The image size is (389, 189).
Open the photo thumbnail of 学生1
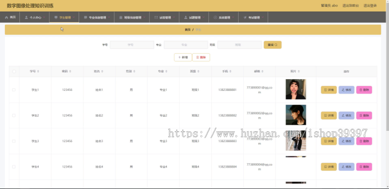pyautogui.click(x=296, y=89)
